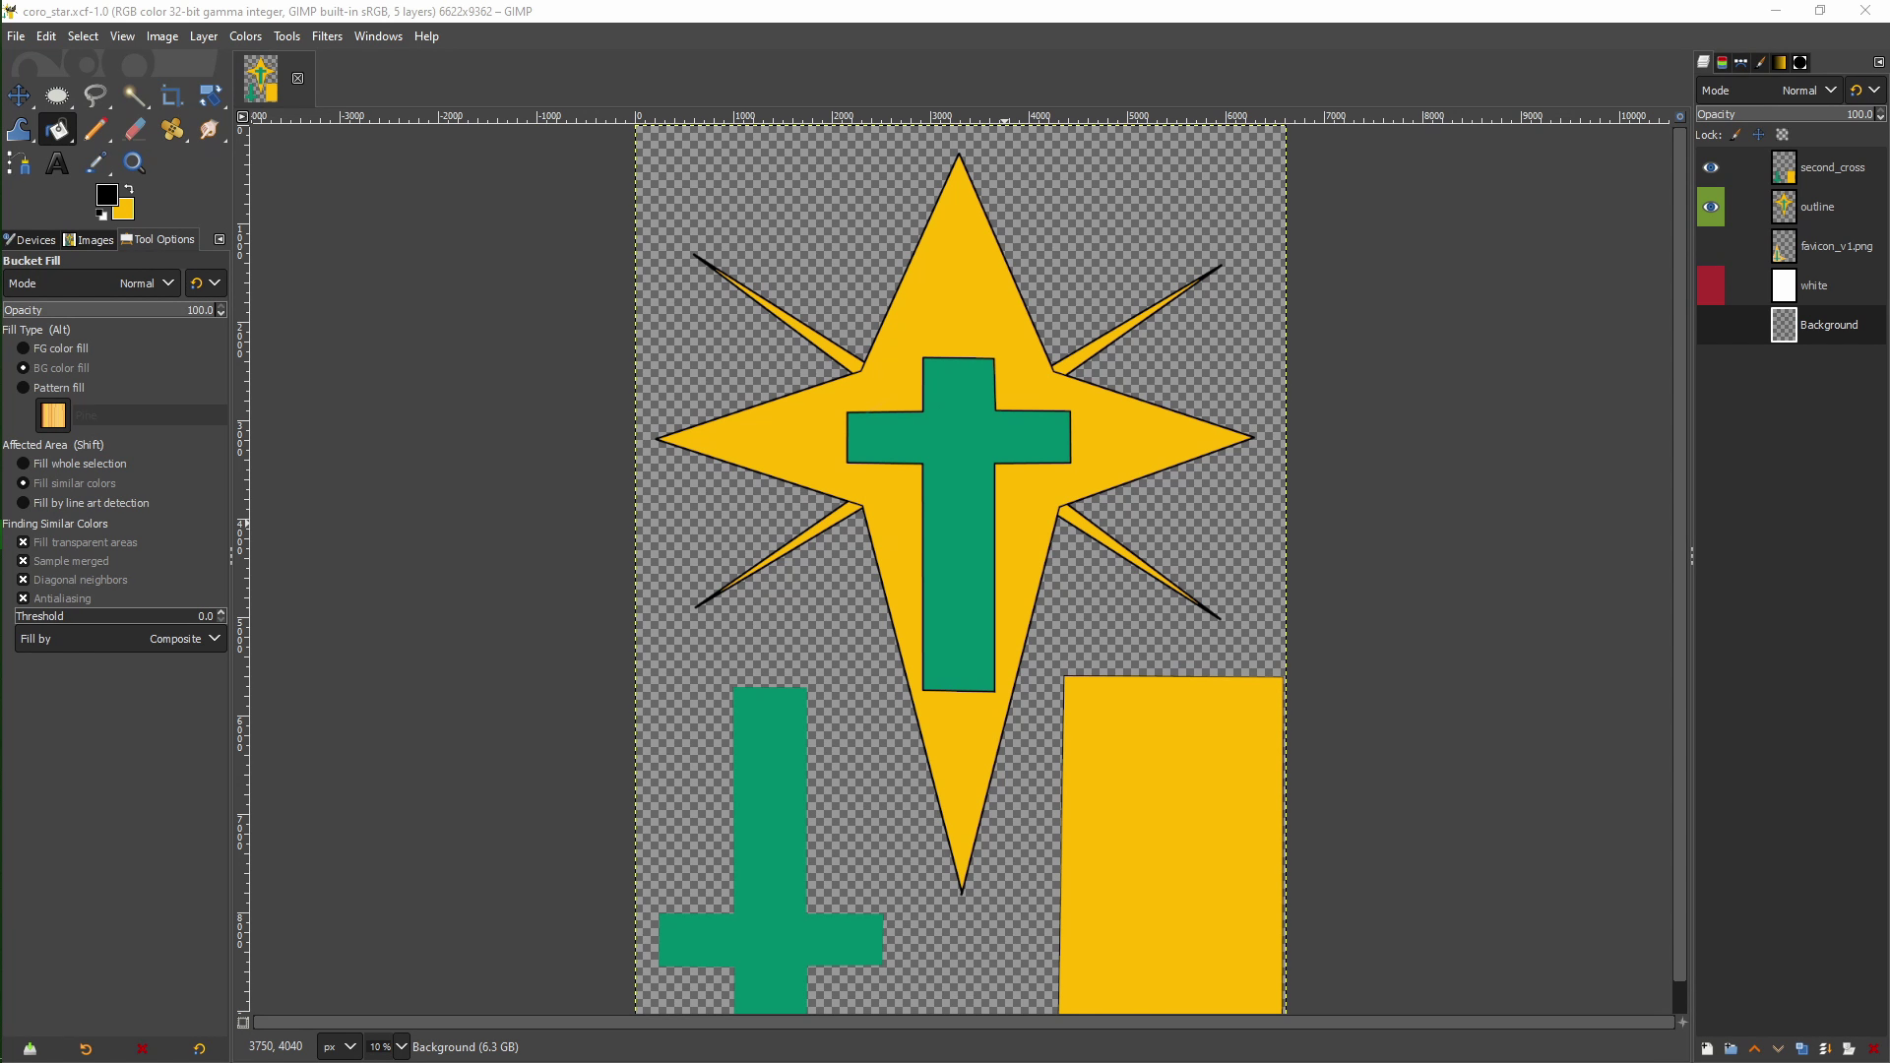Choose Fill by line art detection
The height and width of the screenshot is (1063, 1890).
(x=24, y=503)
